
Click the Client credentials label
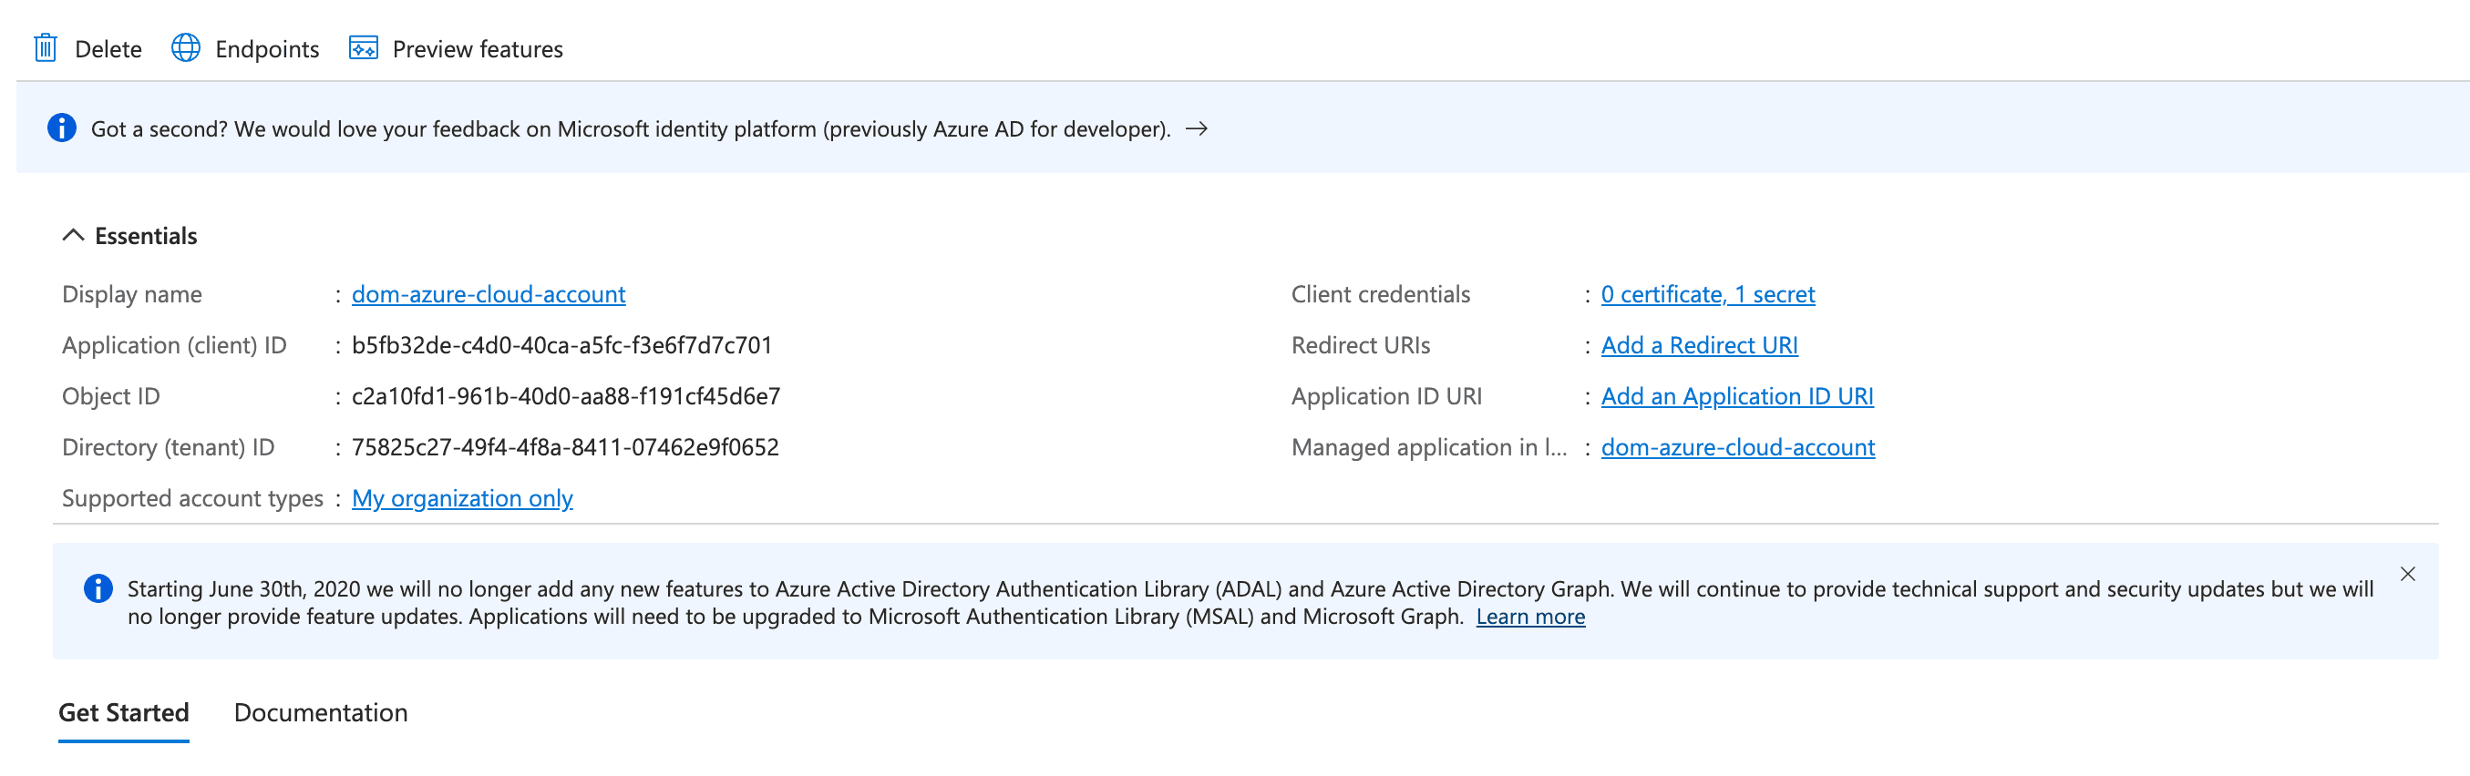1380,294
